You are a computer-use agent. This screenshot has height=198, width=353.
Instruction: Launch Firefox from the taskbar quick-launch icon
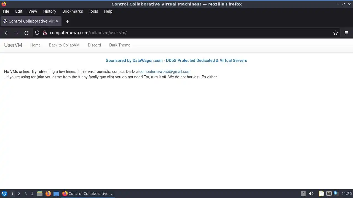pyautogui.click(x=48, y=194)
